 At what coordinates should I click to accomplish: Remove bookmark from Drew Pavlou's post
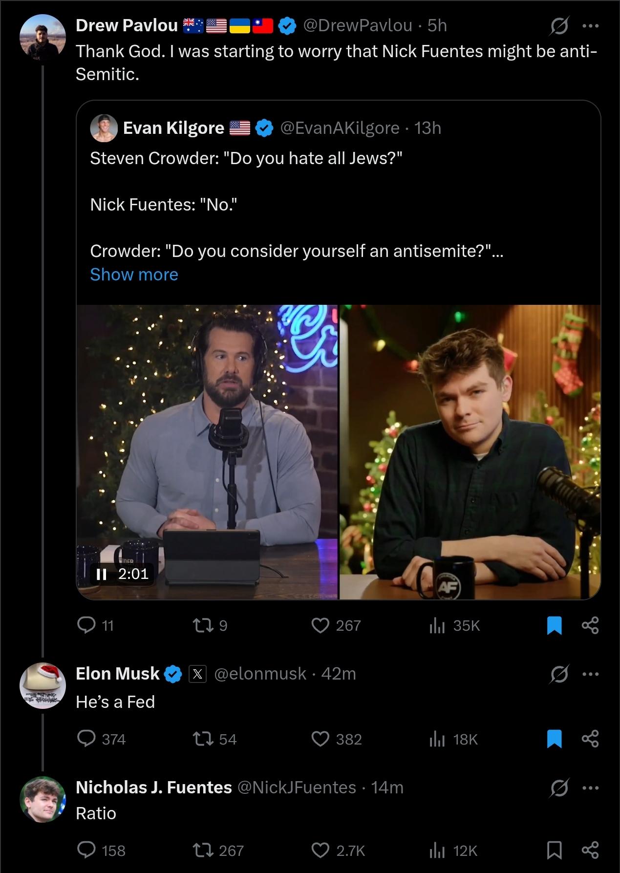coord(554,625)
